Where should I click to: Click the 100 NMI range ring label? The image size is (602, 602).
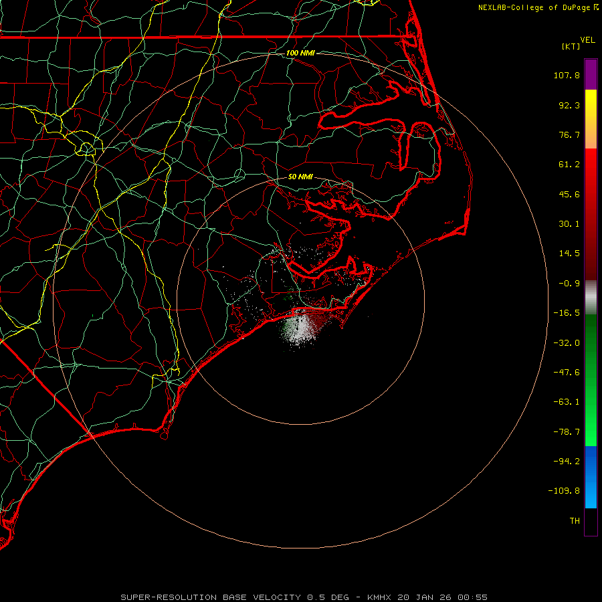(x=300, y=53)
